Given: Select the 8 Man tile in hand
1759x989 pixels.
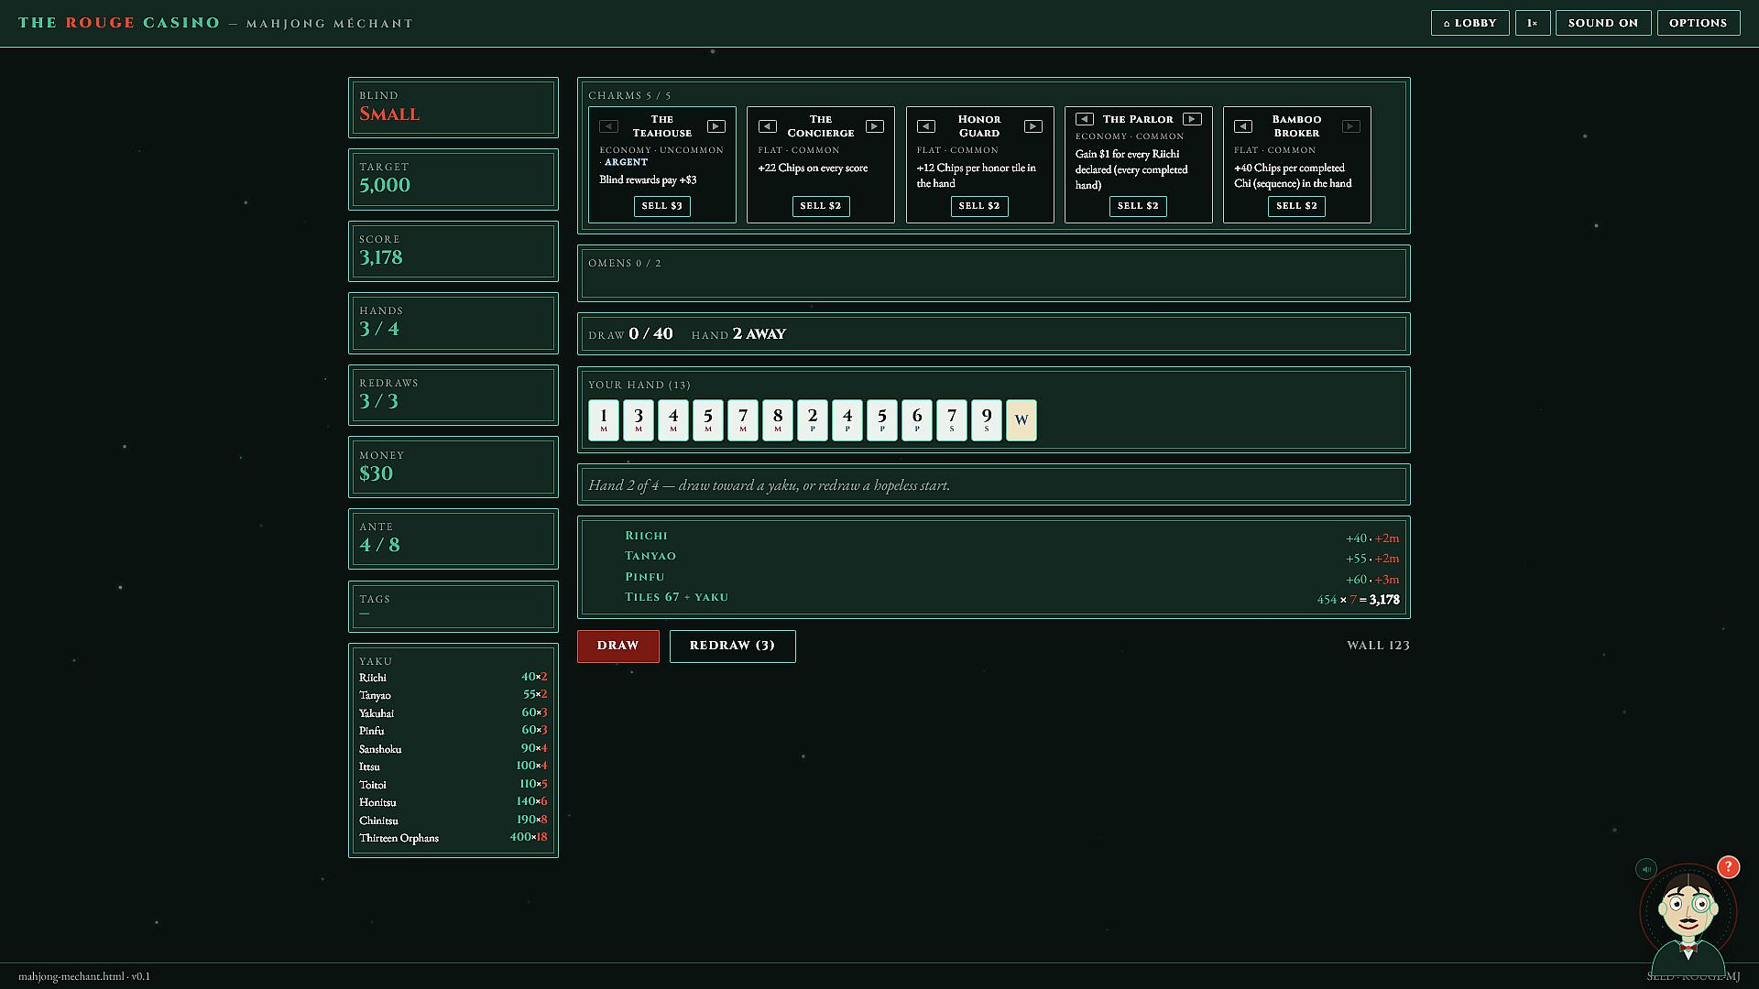Looking at the screenshot, I should [x=778, y=420].
